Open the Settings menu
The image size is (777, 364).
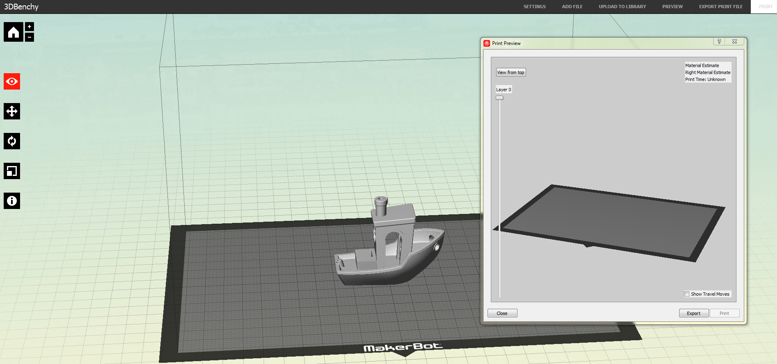pos(534,7)
